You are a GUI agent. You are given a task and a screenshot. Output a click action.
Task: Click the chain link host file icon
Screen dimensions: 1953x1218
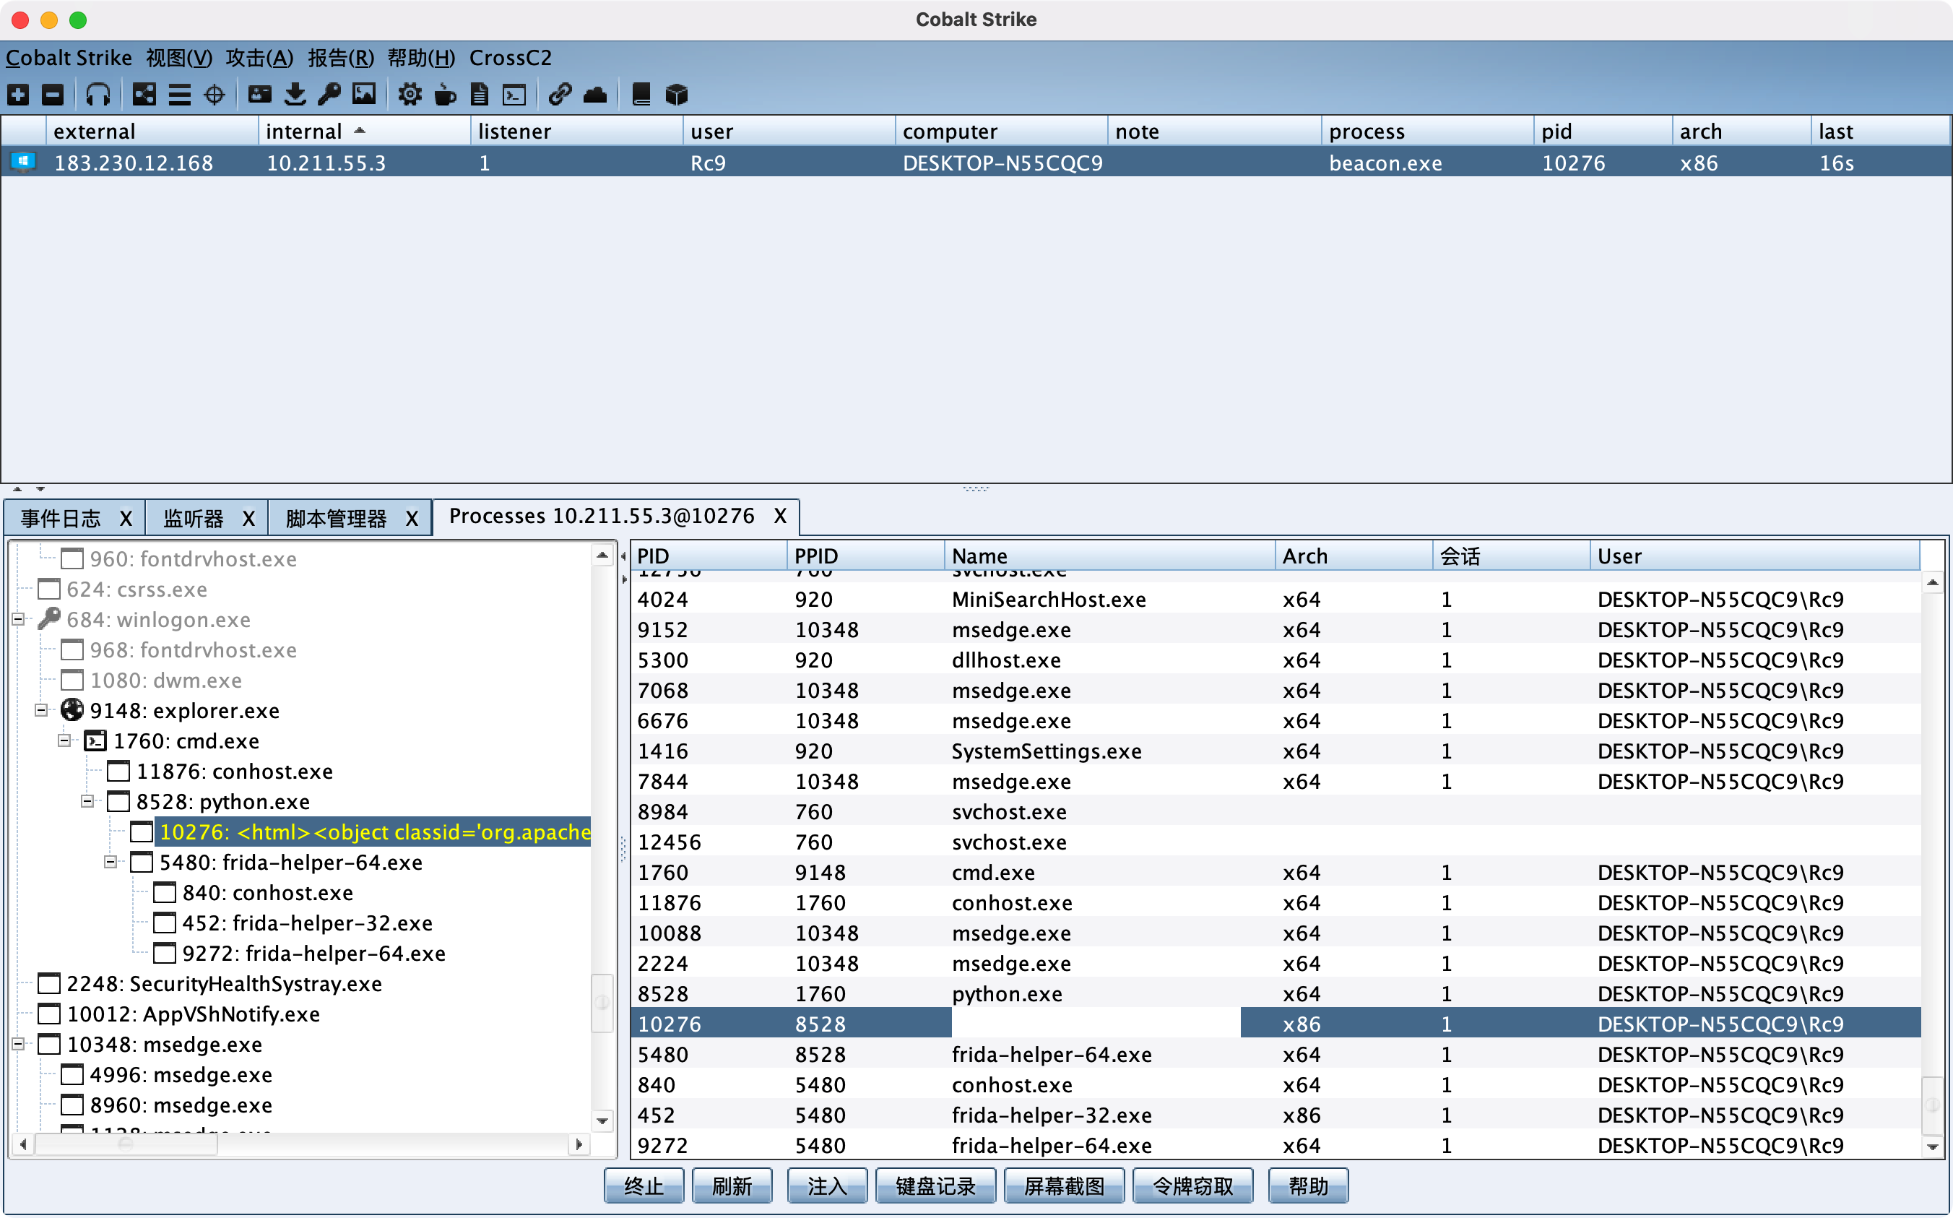(560, 95)
